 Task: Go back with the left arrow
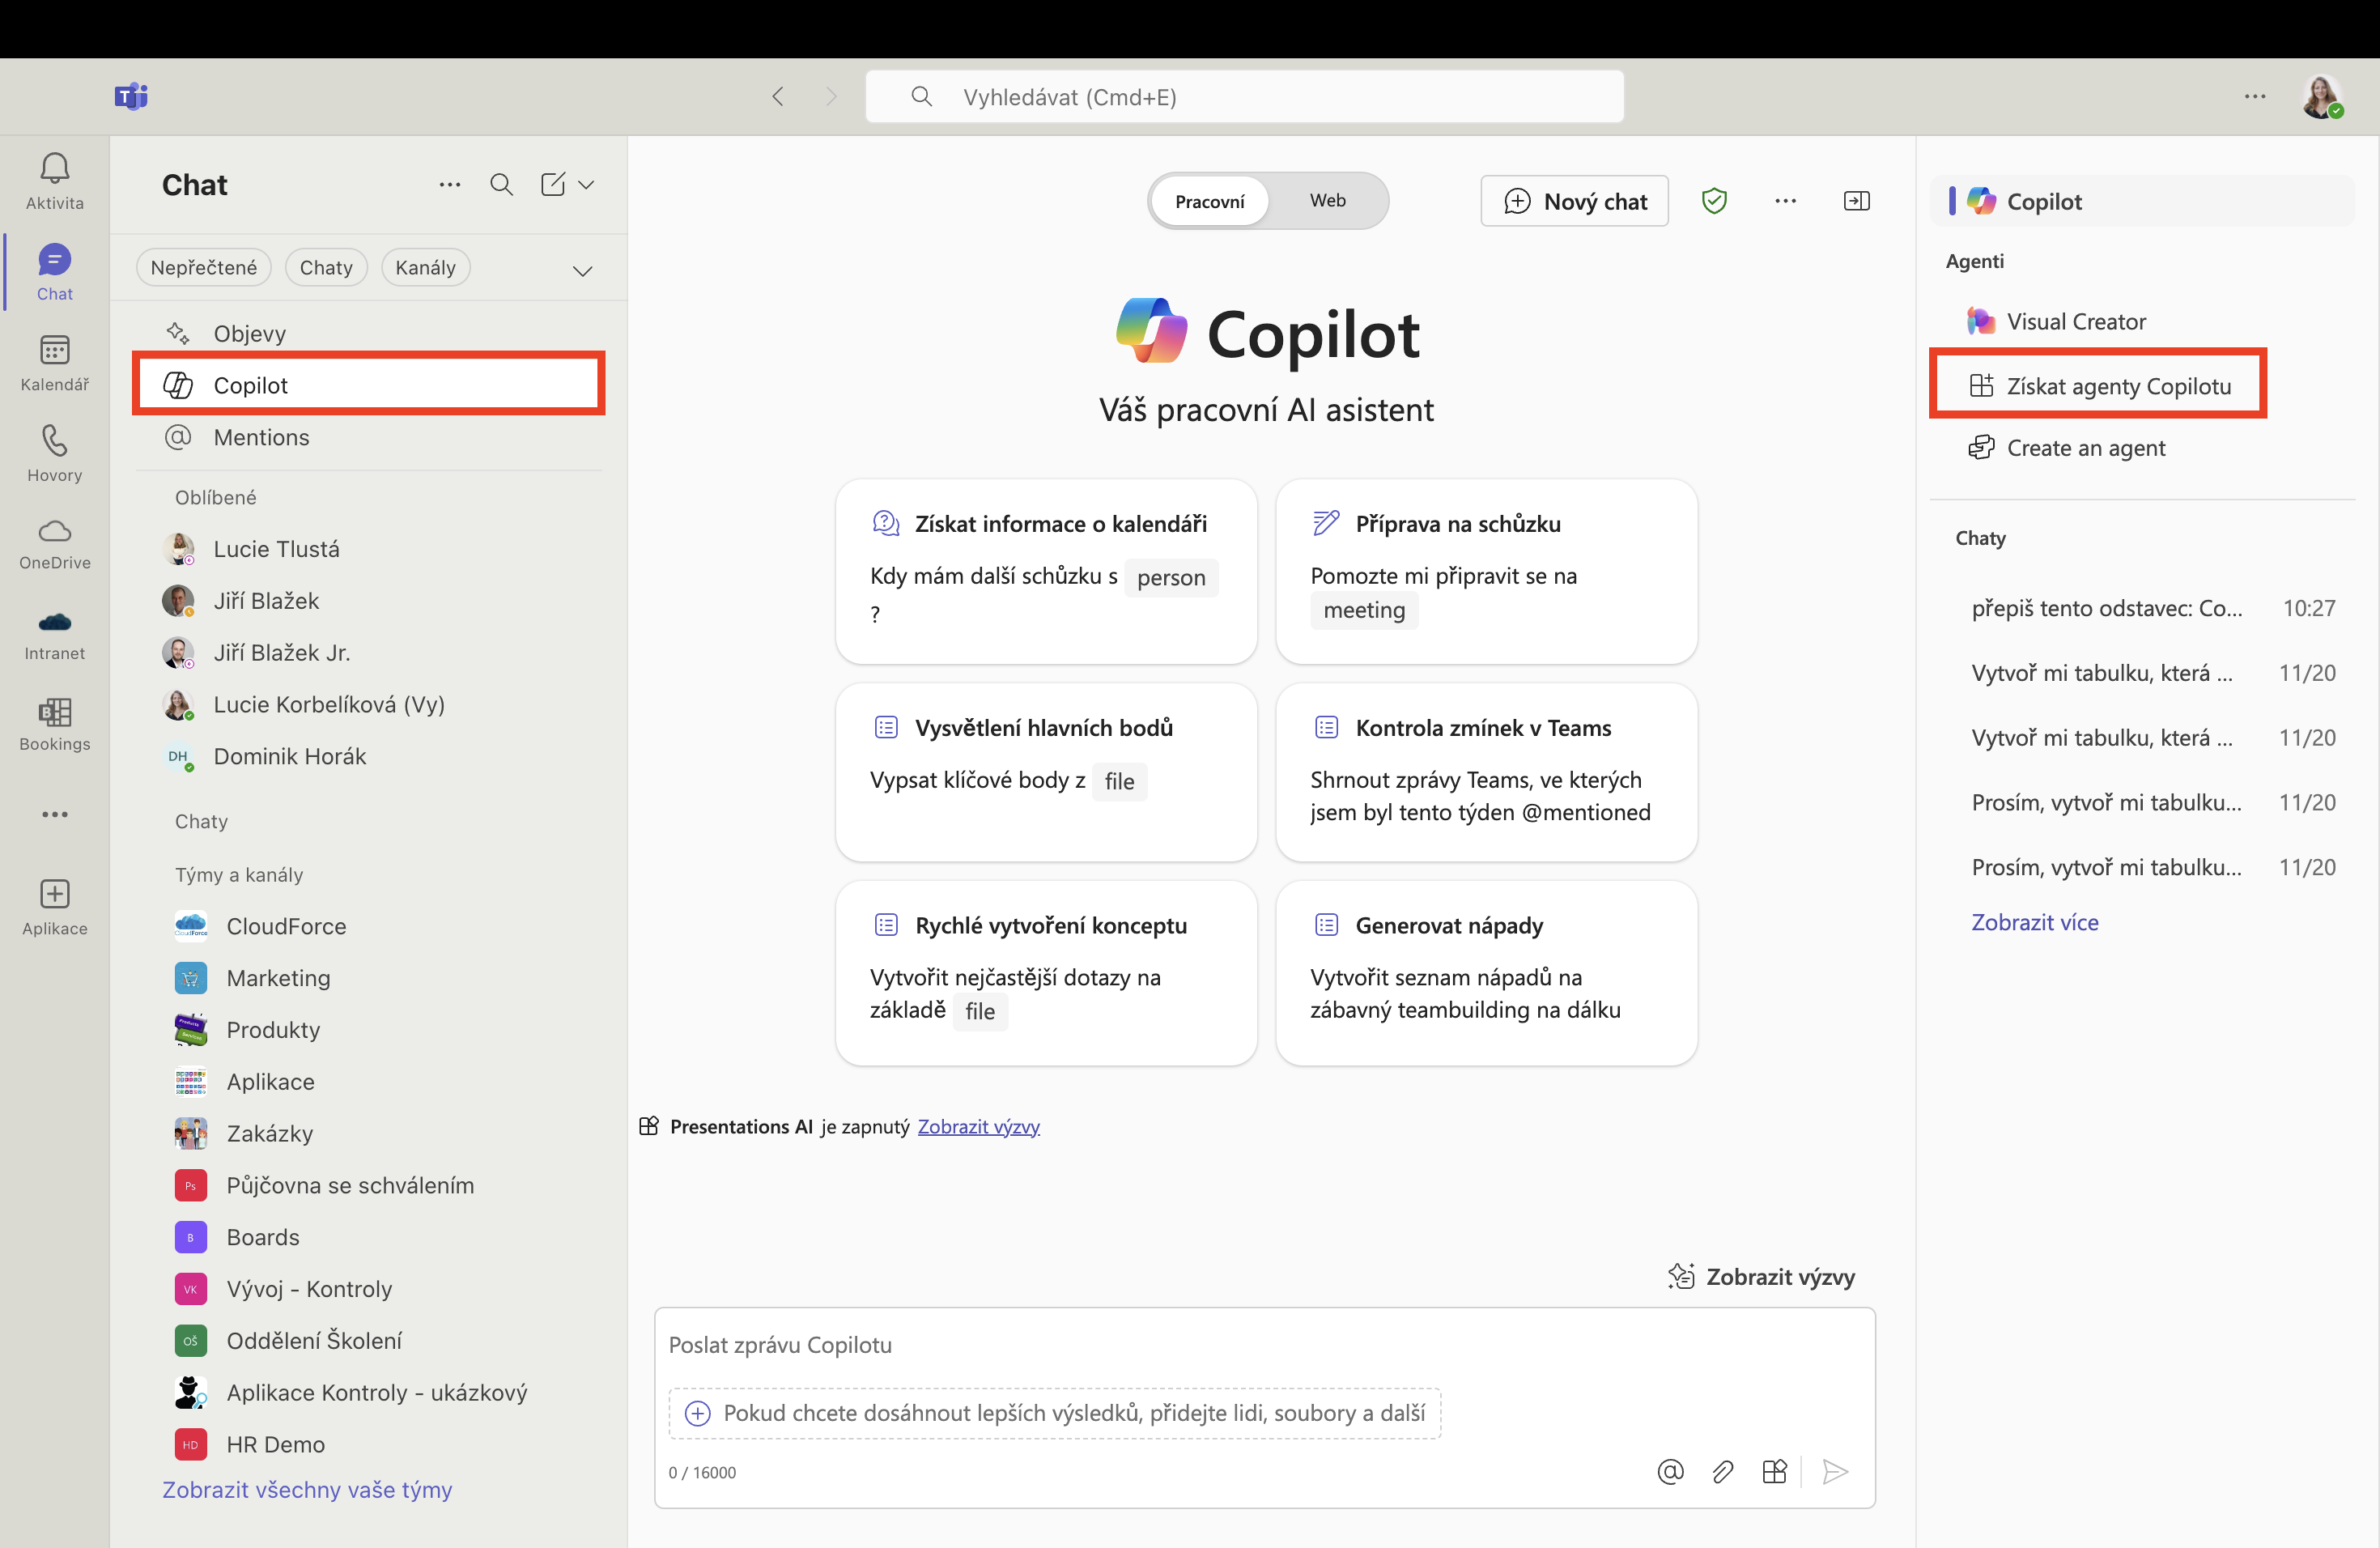(778, 96)
